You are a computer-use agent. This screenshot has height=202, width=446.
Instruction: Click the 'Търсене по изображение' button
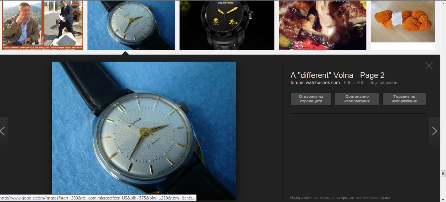point(404,99)
